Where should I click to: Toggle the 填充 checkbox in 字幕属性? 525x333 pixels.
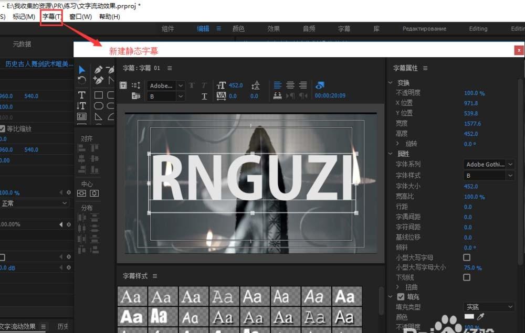coord(400,295)
